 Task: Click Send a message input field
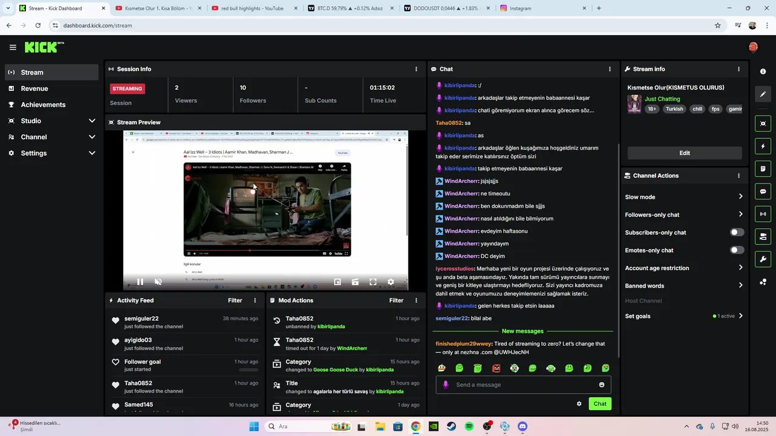click(x=523, y=385)
